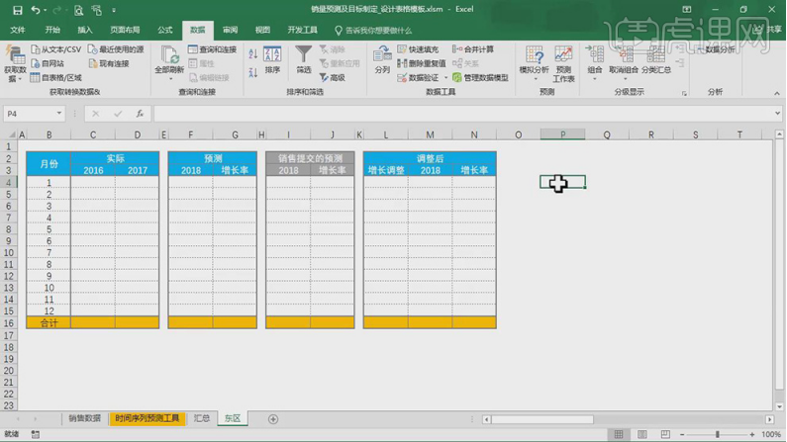Import 自表格/区域
Viewport: 787px width, 442px height.
pyautogui.click(x=55, y=77)
